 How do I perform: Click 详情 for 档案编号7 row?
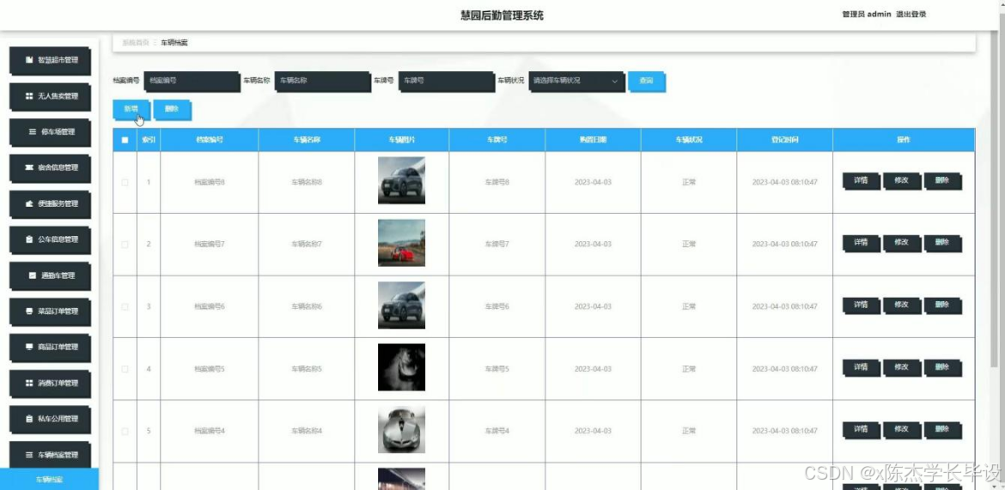pos(862,244)
